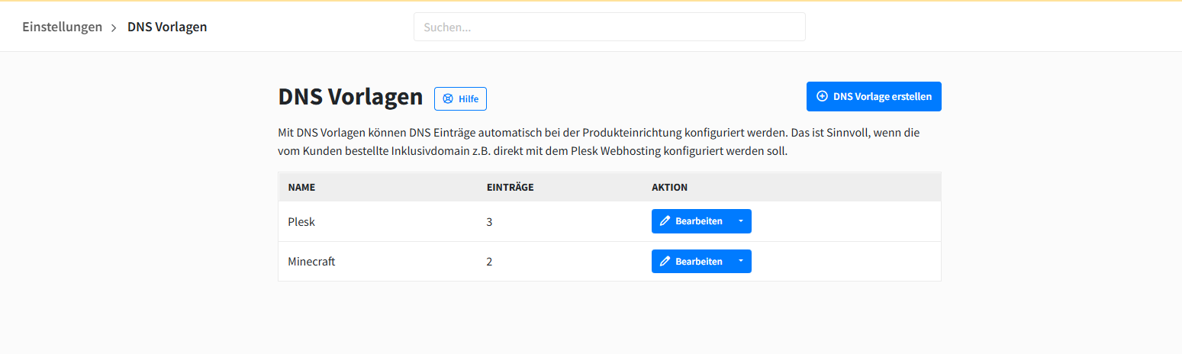The width and height of the screenshot is (1182, 354).
Task: Open the dropdown caret beside Minecraft Bearbeiten
Action: point(740,261)
